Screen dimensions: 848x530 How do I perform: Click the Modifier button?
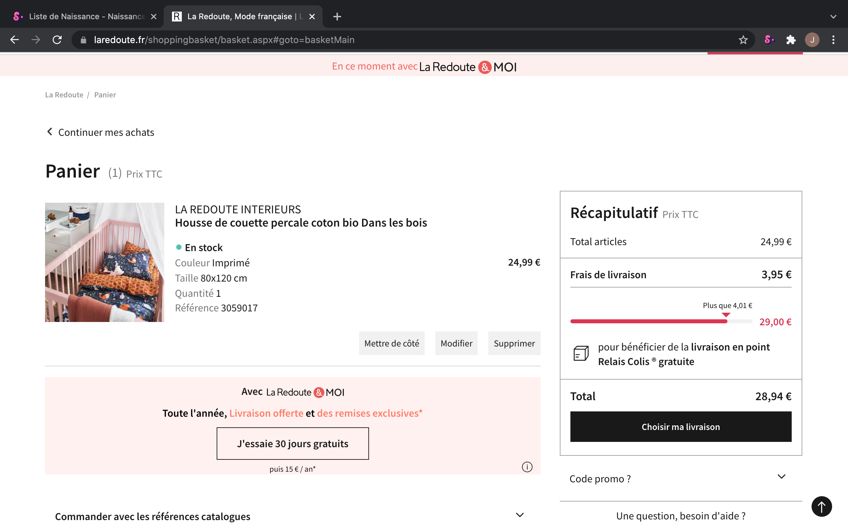point(456,343)
